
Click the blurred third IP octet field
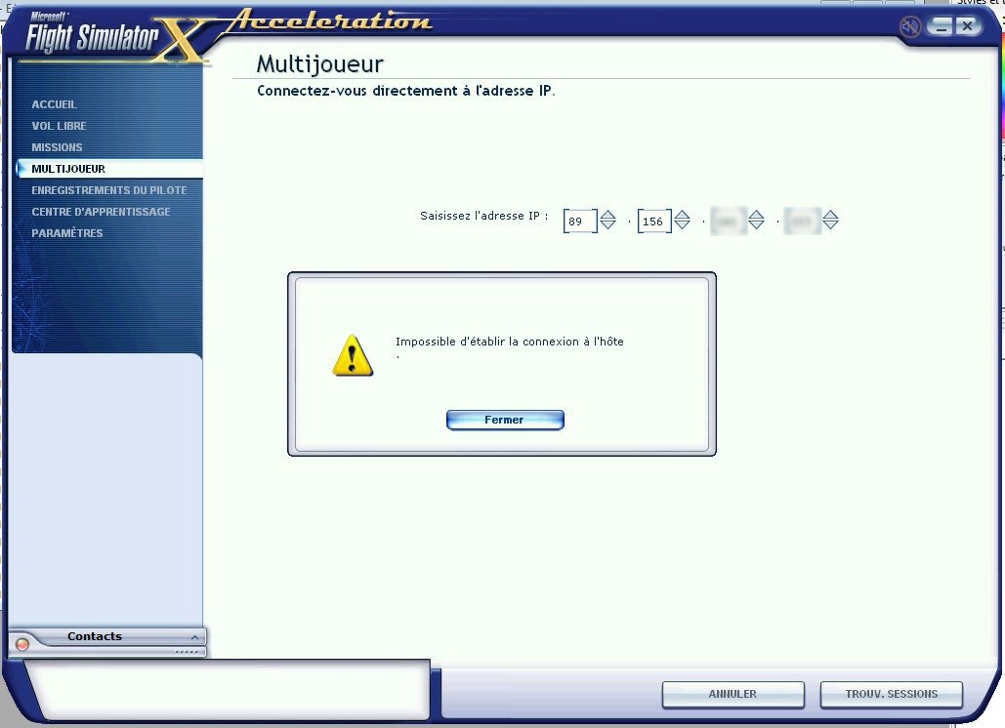point(729,221)
